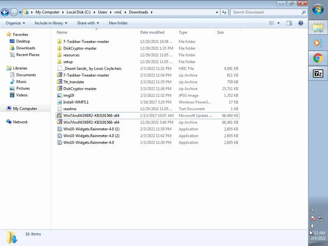
Task: Click My Computer in the address bar
Action: point(47,12)
